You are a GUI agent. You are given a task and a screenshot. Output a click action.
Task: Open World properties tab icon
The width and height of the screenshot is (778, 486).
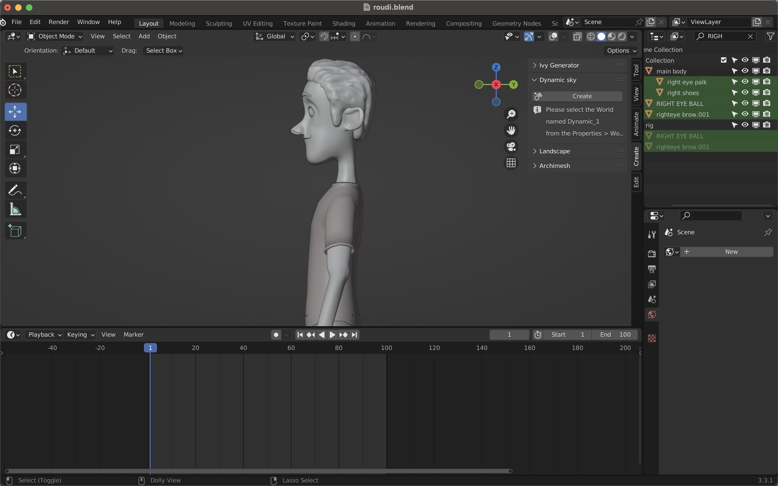click(x=652, y=315)
